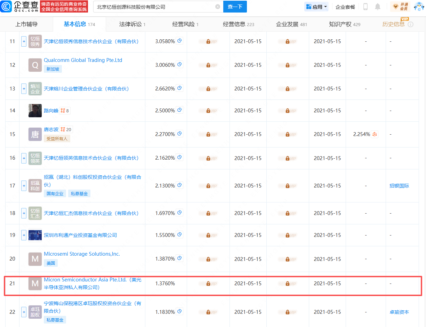Click equity chart icon beside 2.6620%
The image size is (426, 327).
pos(180,88)
